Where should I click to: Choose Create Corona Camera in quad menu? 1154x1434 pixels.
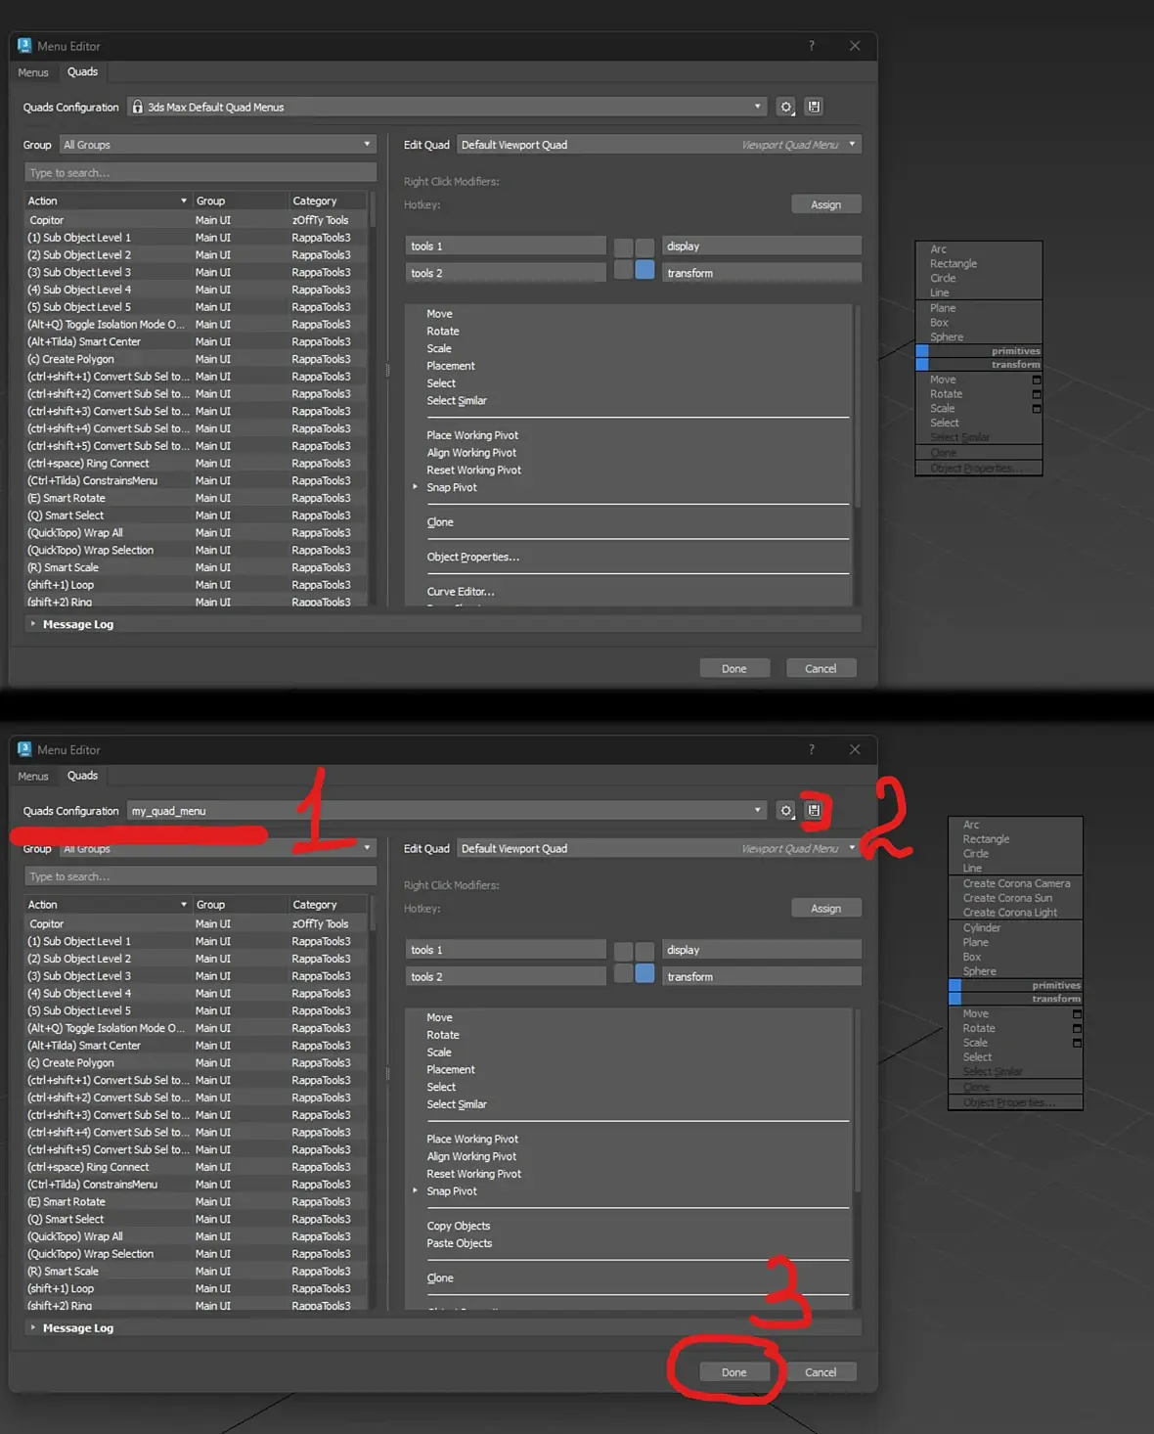point(1016,883)
